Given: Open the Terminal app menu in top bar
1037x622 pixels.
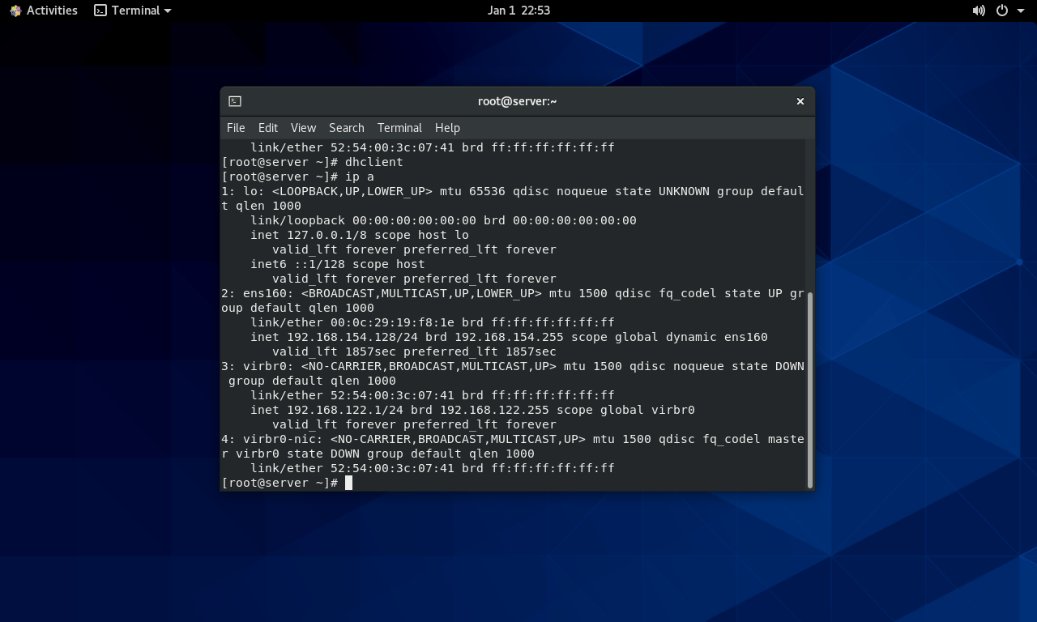Looking at the screenshot, I should click(133, 11).
